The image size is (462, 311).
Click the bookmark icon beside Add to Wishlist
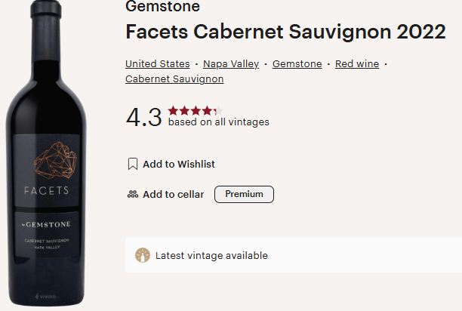(x=133, y=164)
